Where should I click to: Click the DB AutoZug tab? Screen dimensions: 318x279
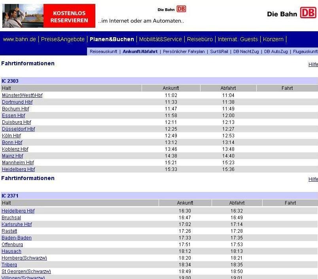(276, 51)
